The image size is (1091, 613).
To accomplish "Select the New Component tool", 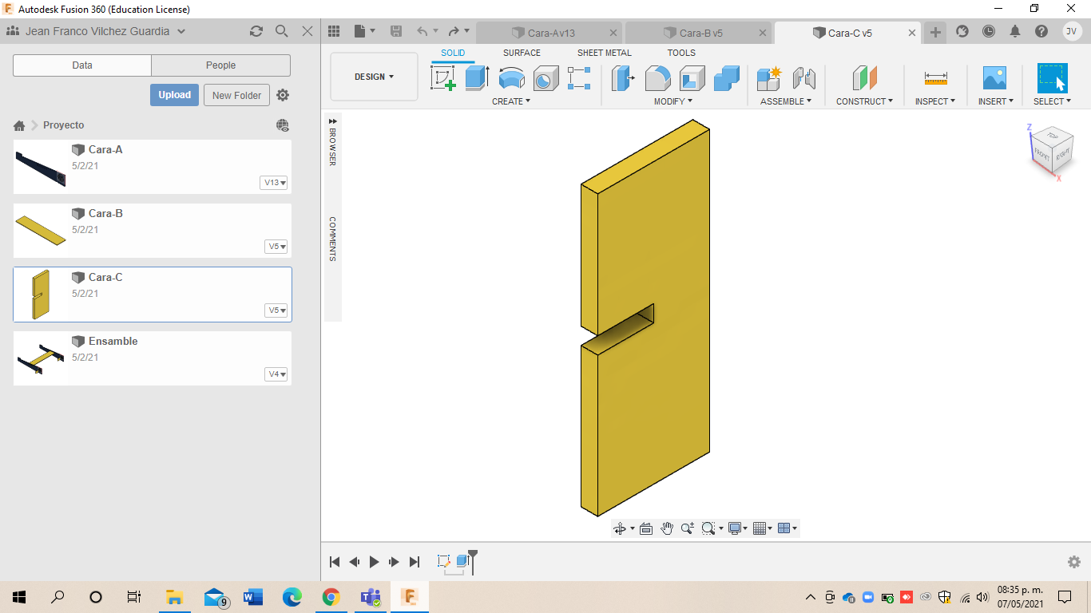I will click(x=769, y=78).
